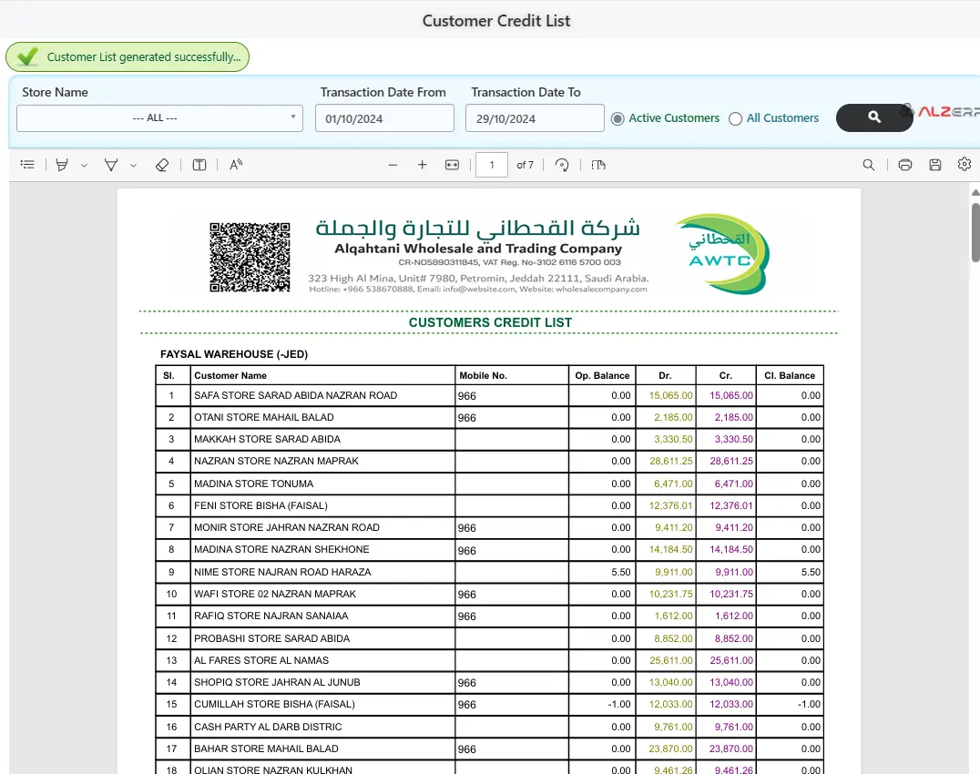
Task: Select the draw annotation tool
Action: pyautogui.click(x=110, y=165)
